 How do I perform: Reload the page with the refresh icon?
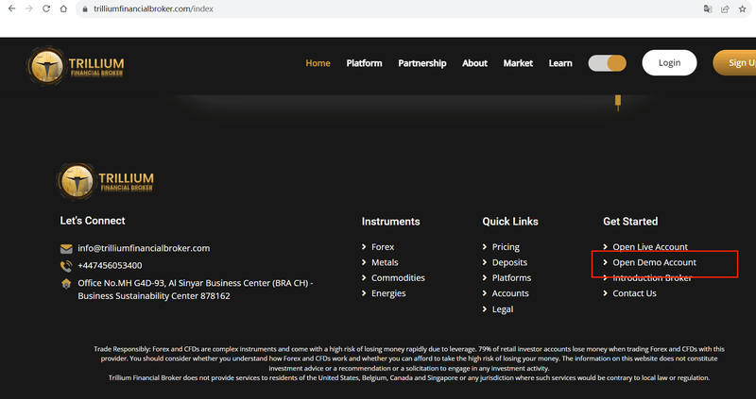click(x=46, y=8)
